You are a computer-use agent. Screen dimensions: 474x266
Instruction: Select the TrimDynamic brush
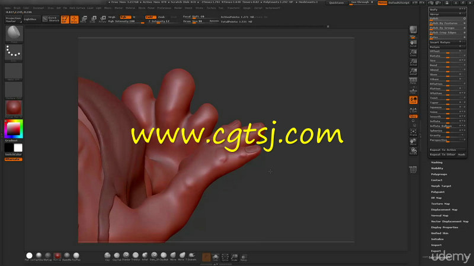pos(136,256)
